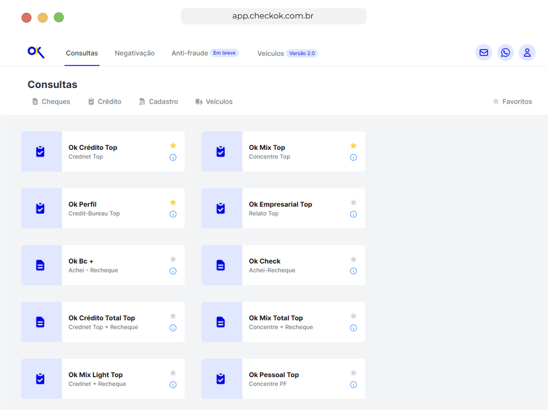Star Ok Mix Light Top as favorite
The image size is (548, 410).
tap(173, 373)
